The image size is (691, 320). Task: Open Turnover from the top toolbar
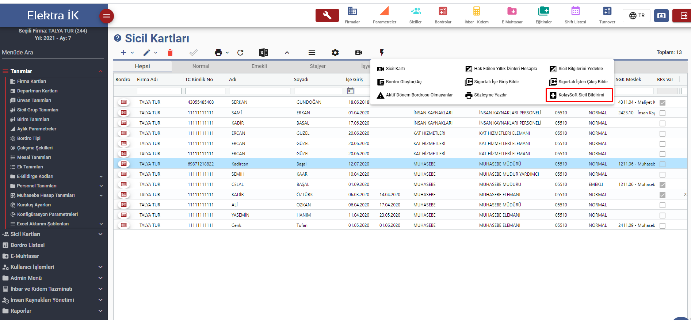click(x=607, y=15)
